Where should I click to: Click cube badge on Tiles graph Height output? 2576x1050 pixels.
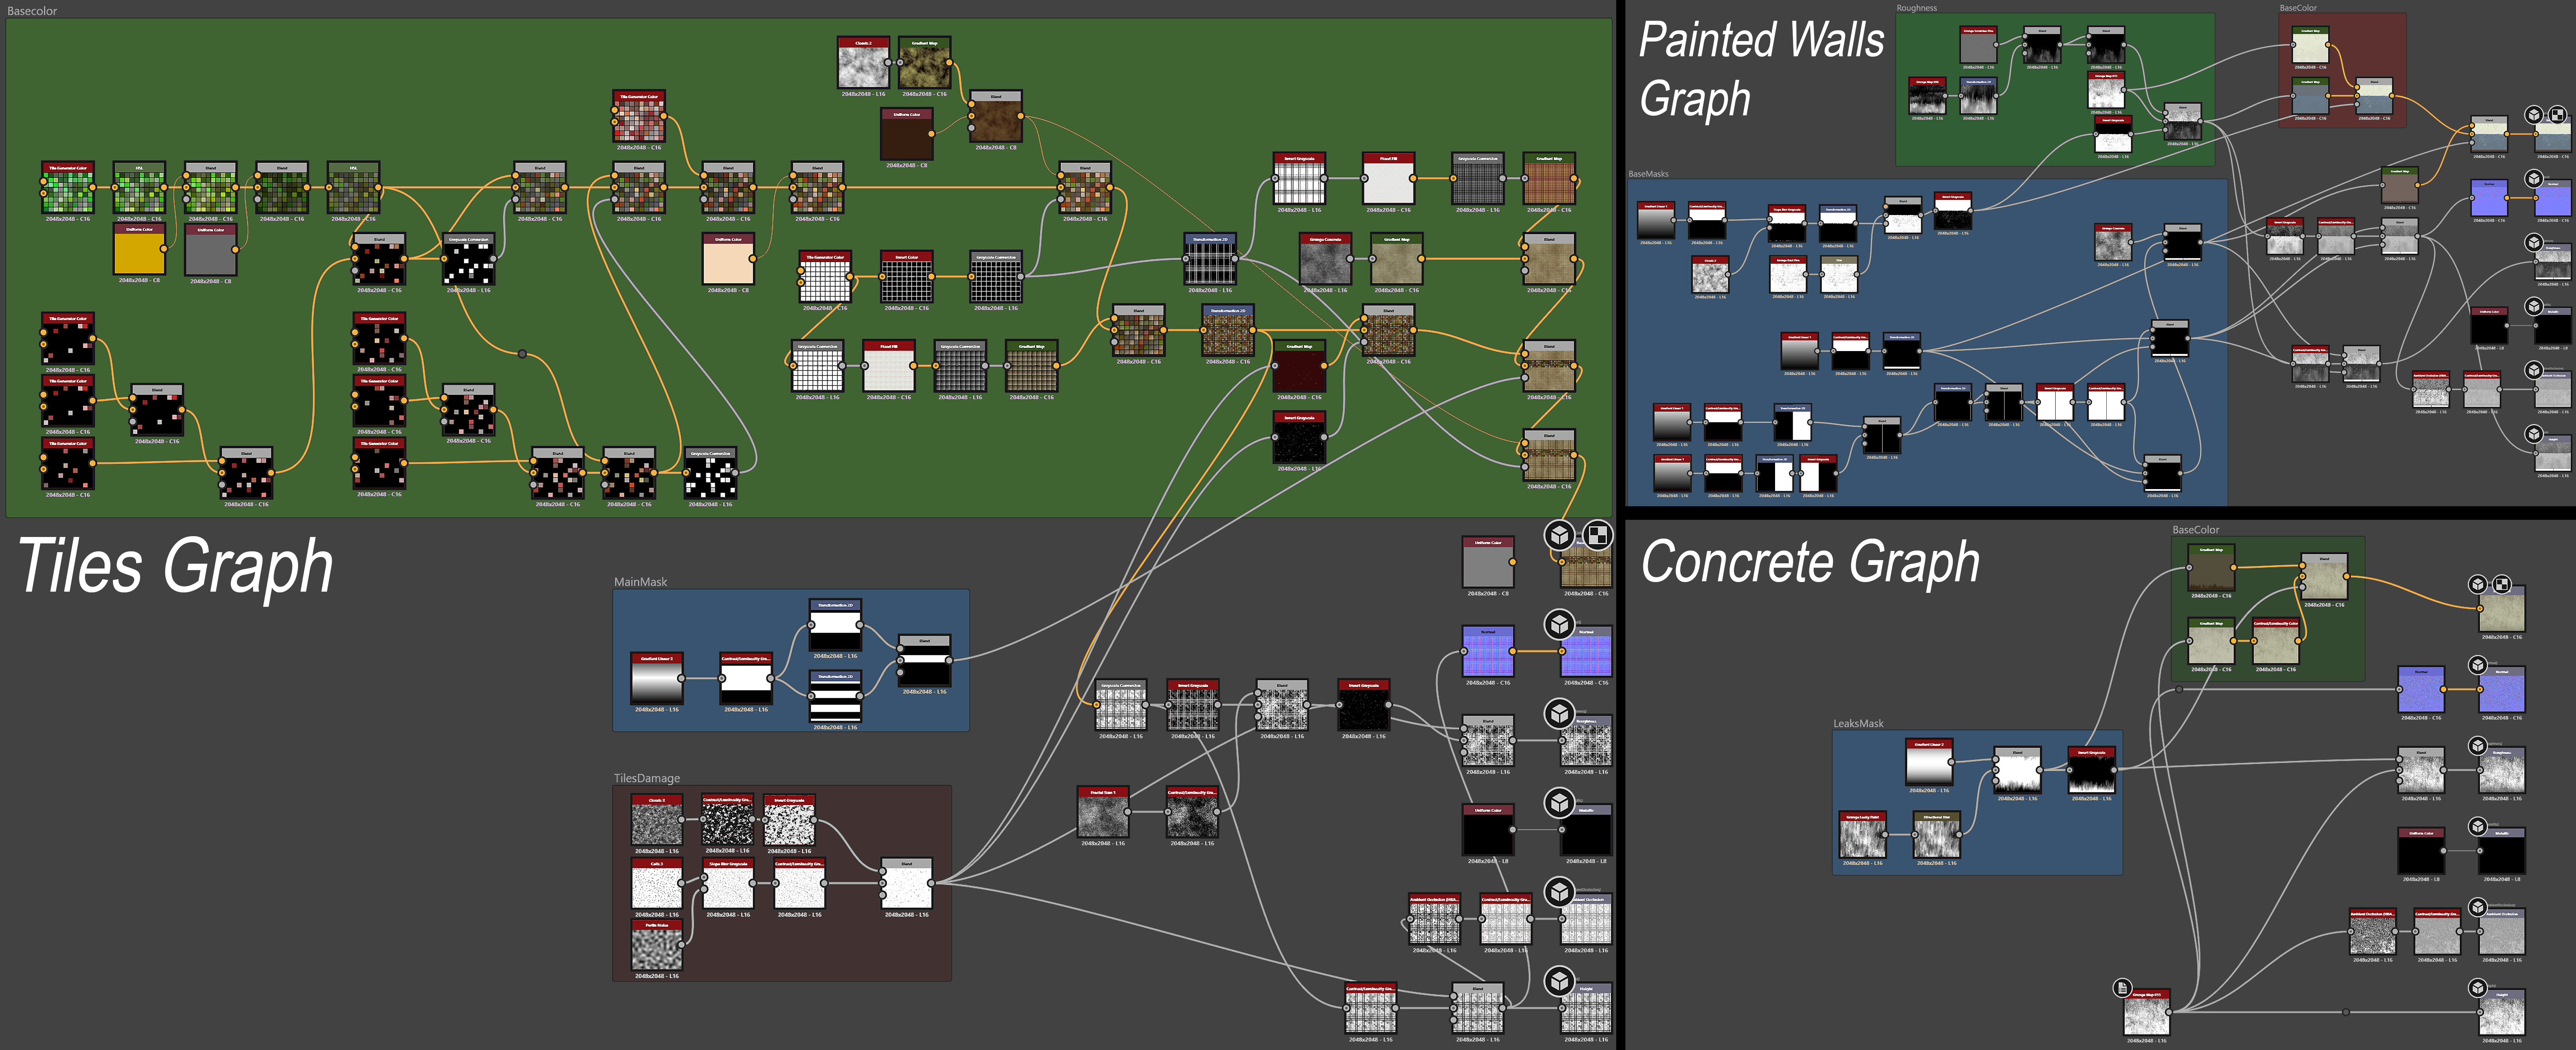tap(1559, 980)
